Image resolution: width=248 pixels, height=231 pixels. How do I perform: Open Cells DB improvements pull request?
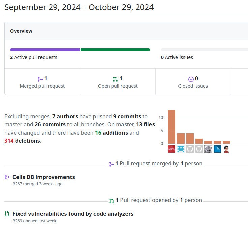tap(44, 177)
